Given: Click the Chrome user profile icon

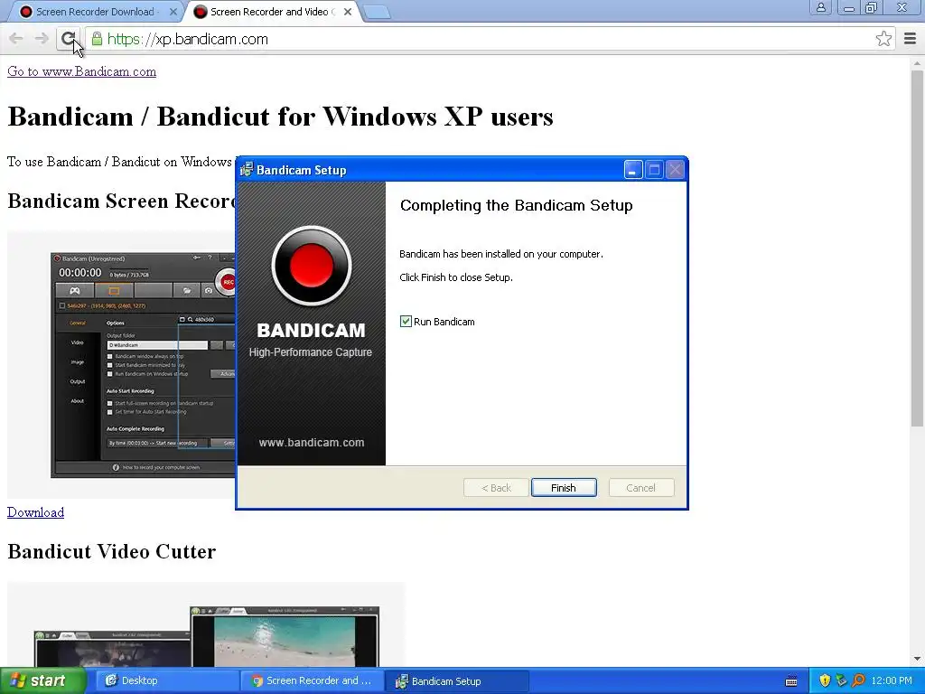Looking at the screenshot, I should click(820, 7).
